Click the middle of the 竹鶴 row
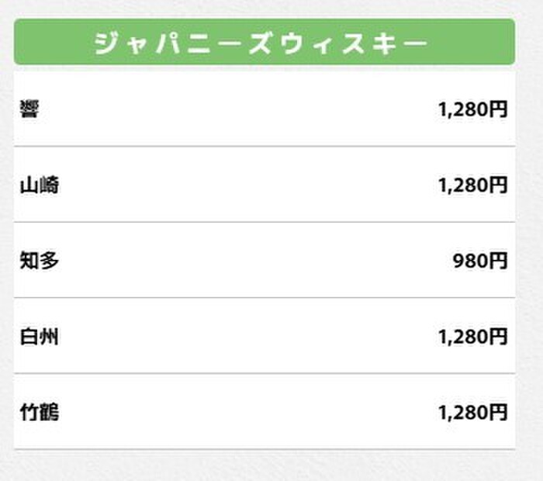Viewport: 543px width, 481px height. tap(265, 411)
